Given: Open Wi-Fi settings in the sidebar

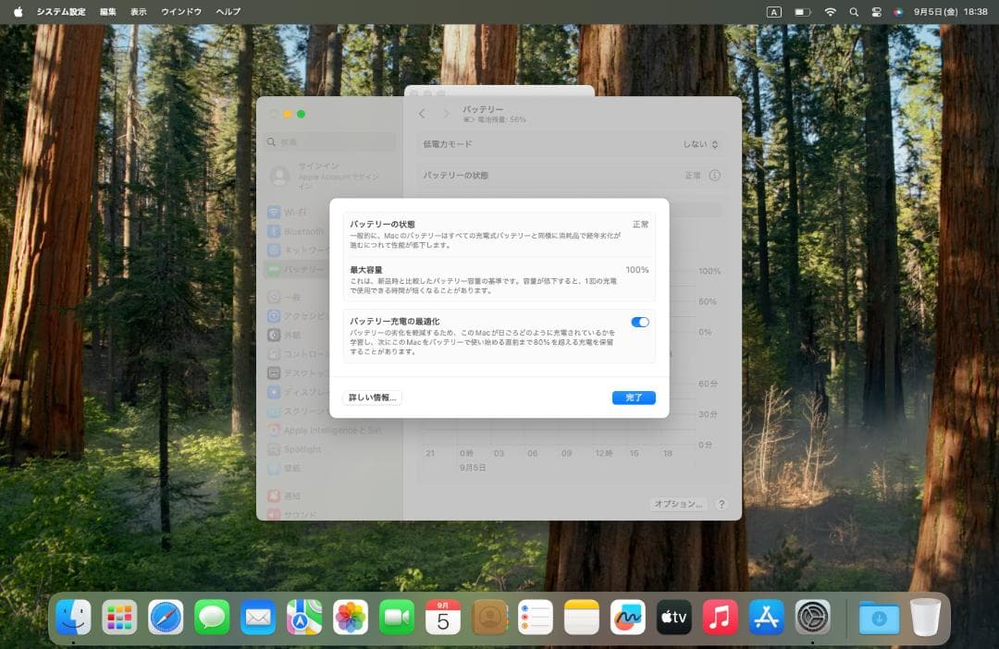Looking at the screenshot, I should pos(296,210).
